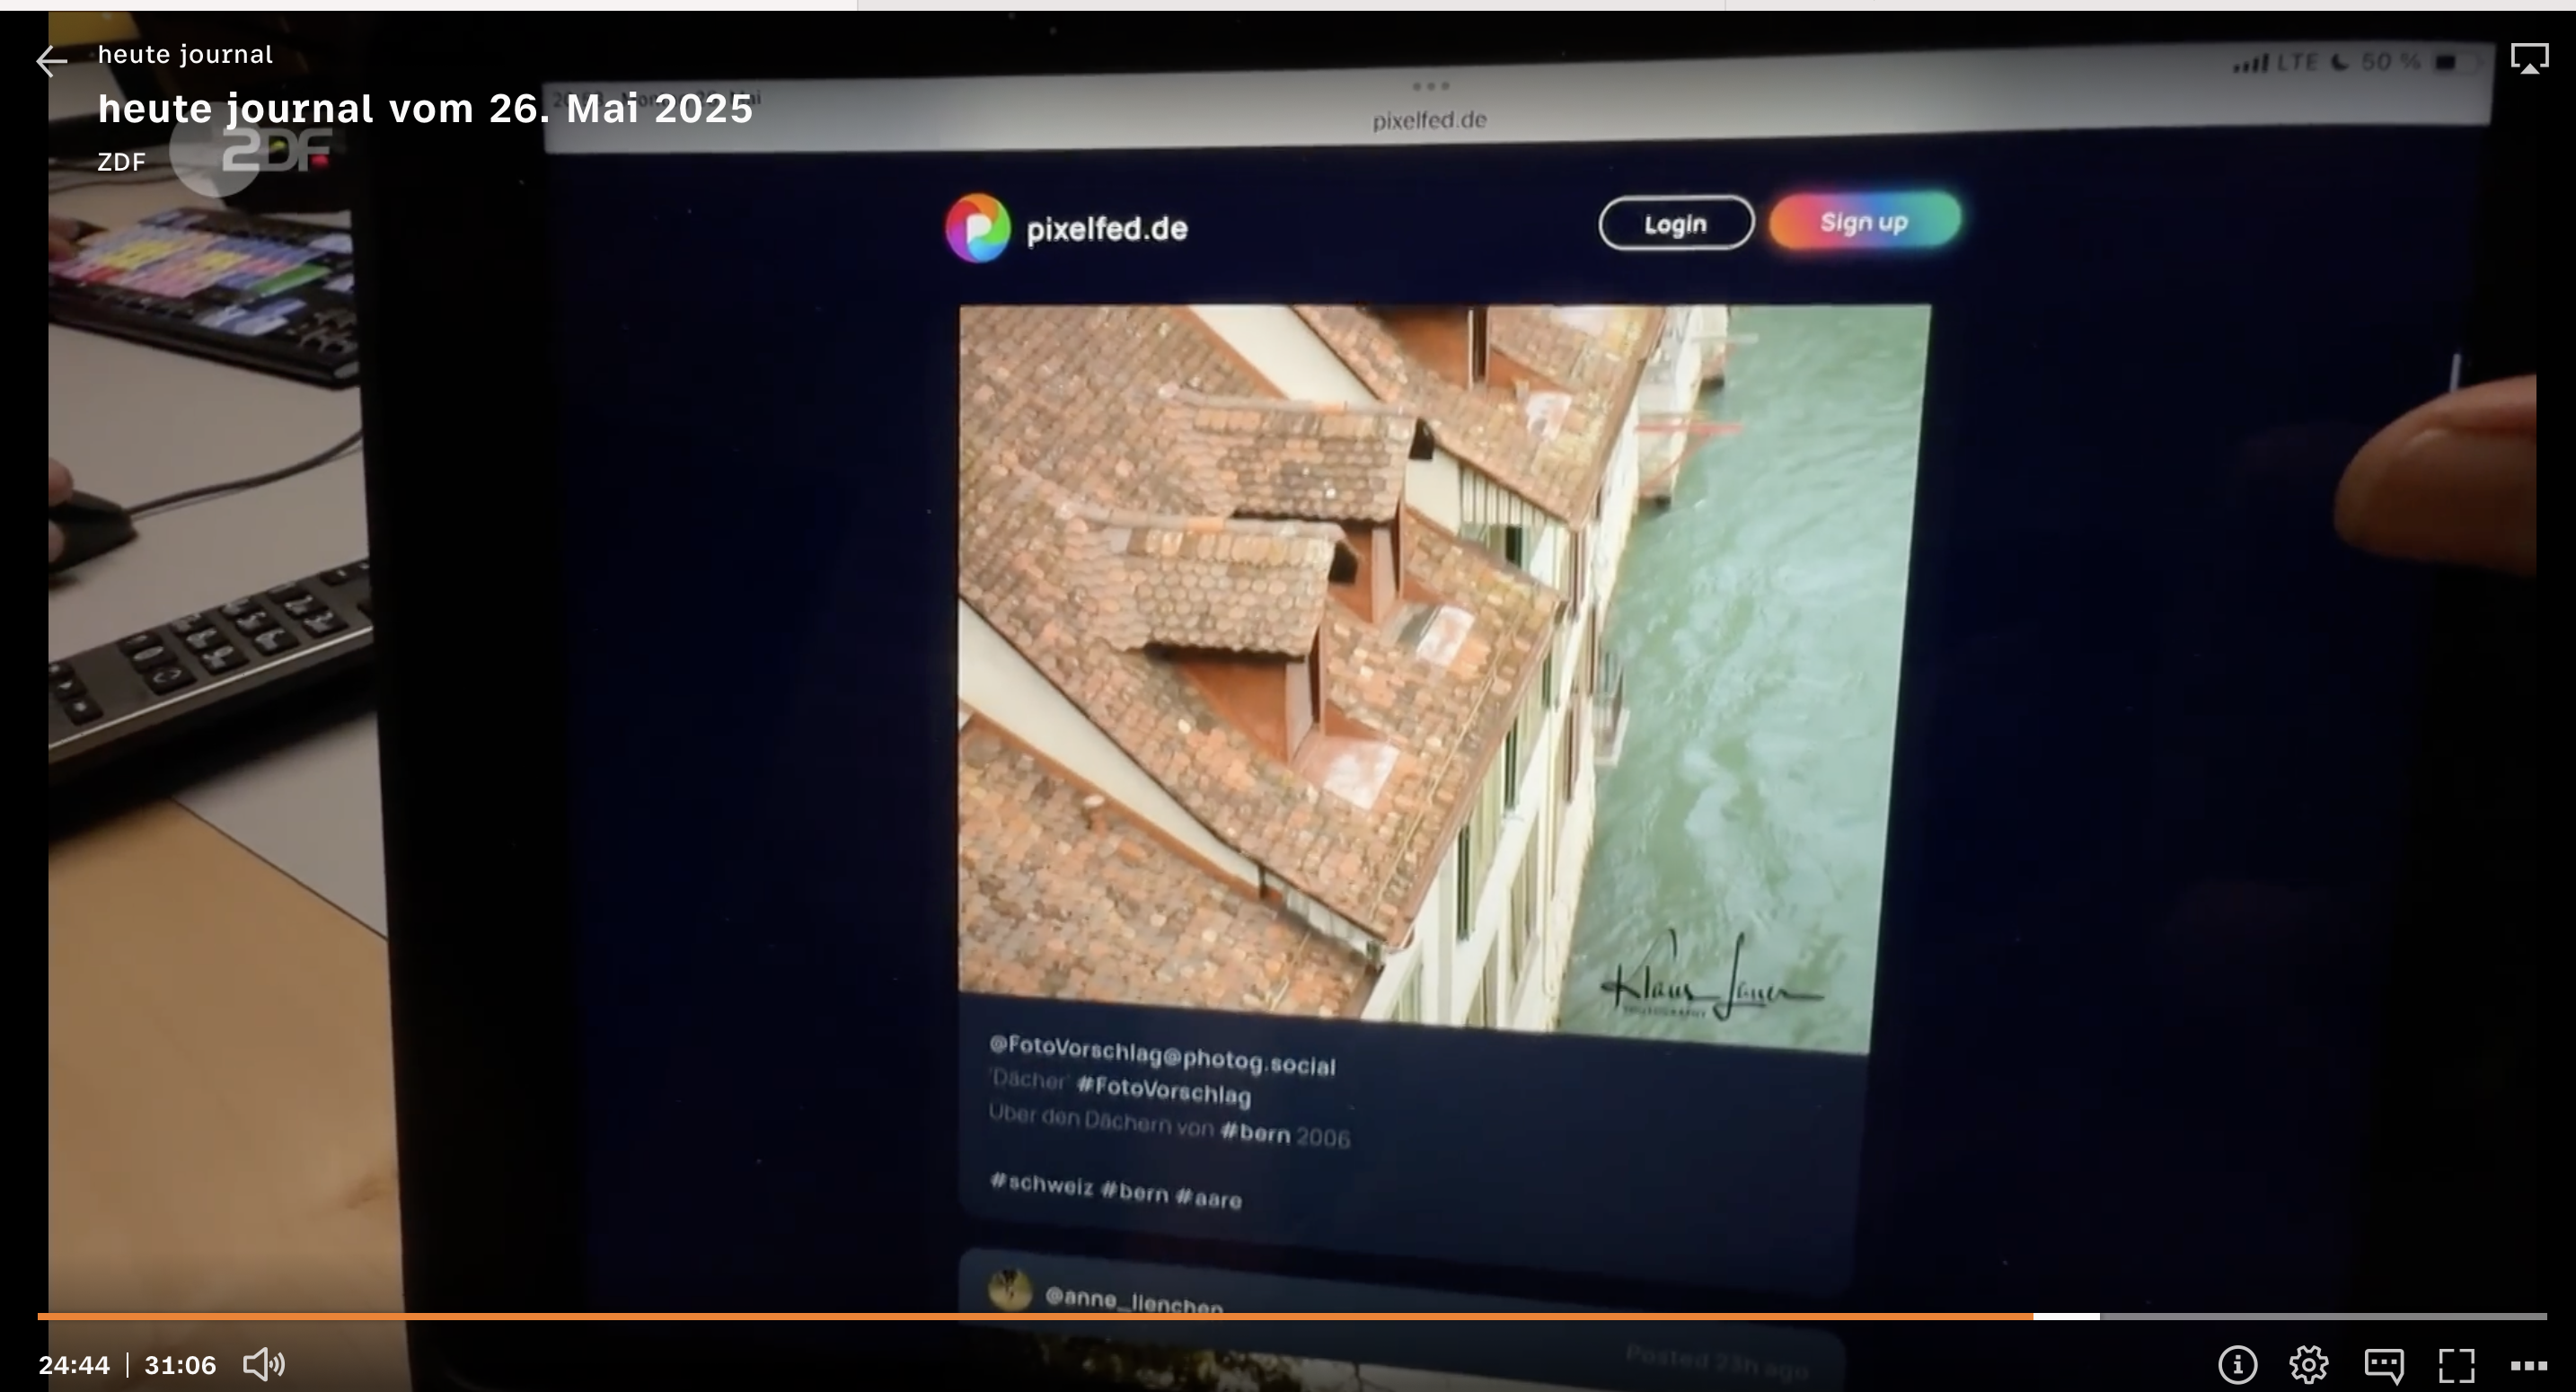Show video info icon
The image size is (2576, 1392).
pyautogui.click(x=2237, y=1364)
